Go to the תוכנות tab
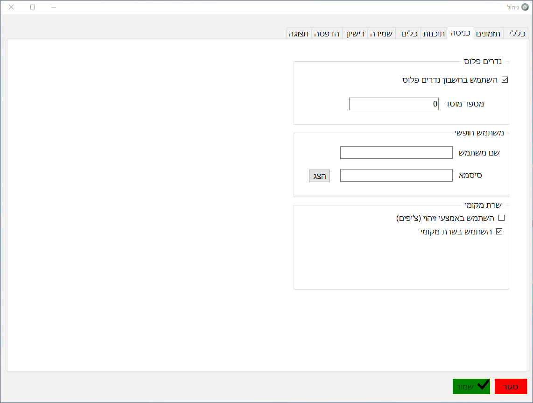Viewport: 533px width, 403px height. pyautogui.click(x=434, y=34)
